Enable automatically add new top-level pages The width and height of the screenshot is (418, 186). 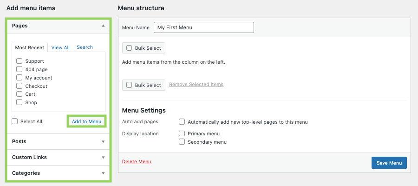pyautogui.click(x=182, y=122)
